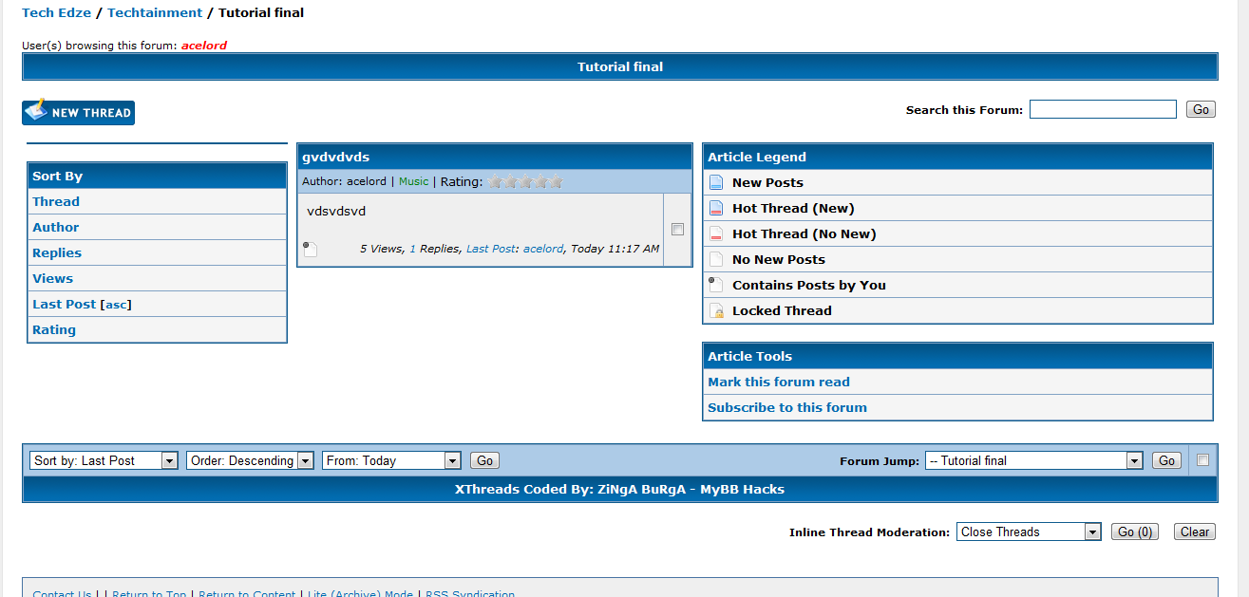
Task: Expand the Order: Descending dropdown
Action: 250,460
